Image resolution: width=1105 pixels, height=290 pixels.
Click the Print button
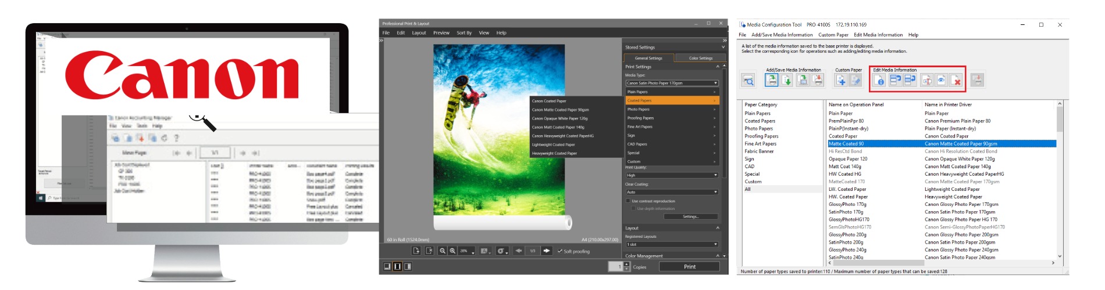click(690, 267)
